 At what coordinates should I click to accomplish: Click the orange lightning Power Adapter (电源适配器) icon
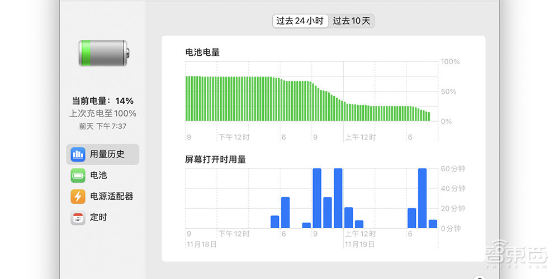coord(78,196)
